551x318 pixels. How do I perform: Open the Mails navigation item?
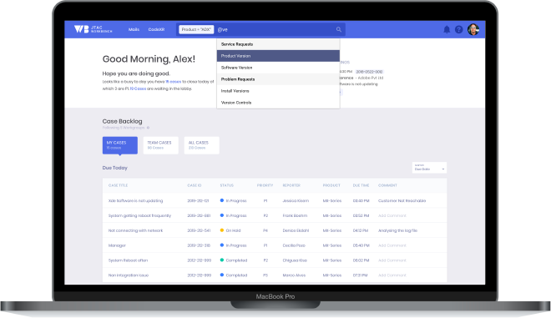pos(134,29)
